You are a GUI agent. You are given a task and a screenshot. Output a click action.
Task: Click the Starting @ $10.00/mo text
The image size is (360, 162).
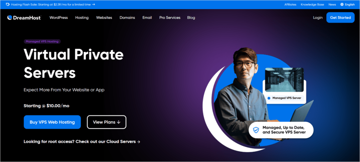pyautogui.click(x=46, y=106)
